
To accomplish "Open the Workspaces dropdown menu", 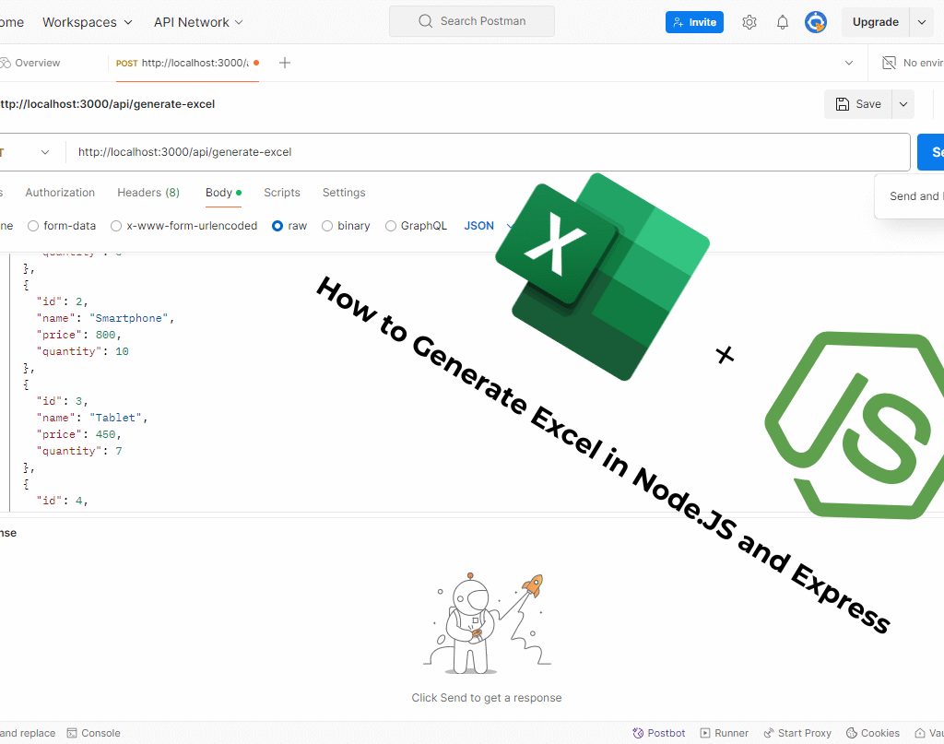I will (88, 22).
